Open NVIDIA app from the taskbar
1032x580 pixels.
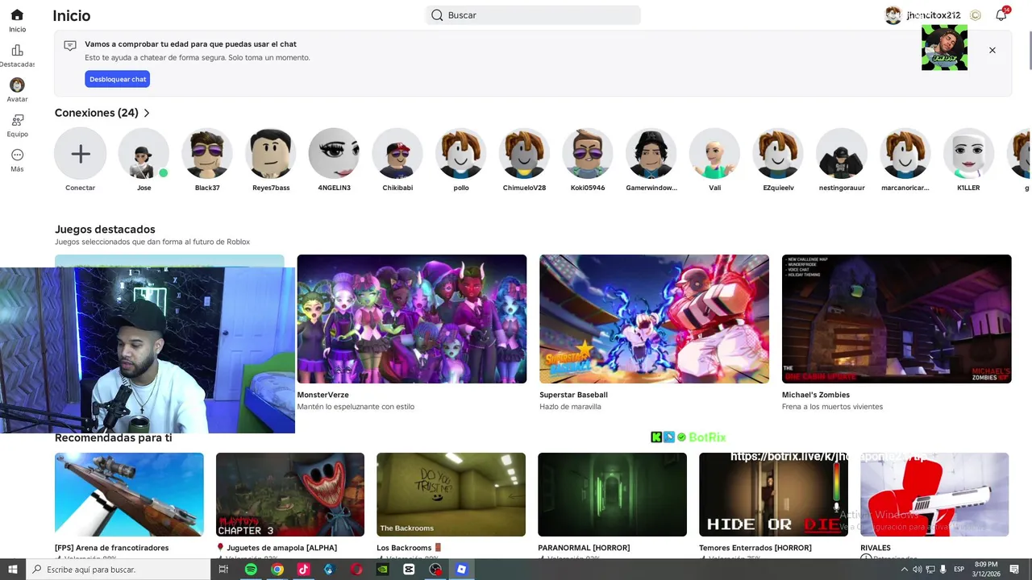[x=383, y=570]
